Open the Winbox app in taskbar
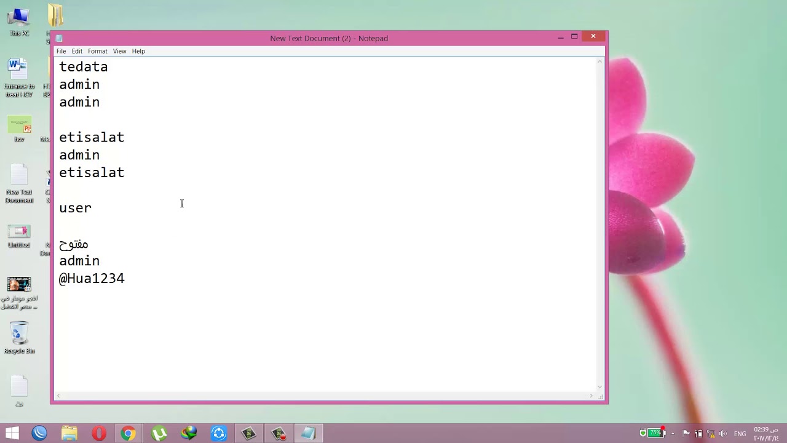787x443 pixels. [39, 433]
